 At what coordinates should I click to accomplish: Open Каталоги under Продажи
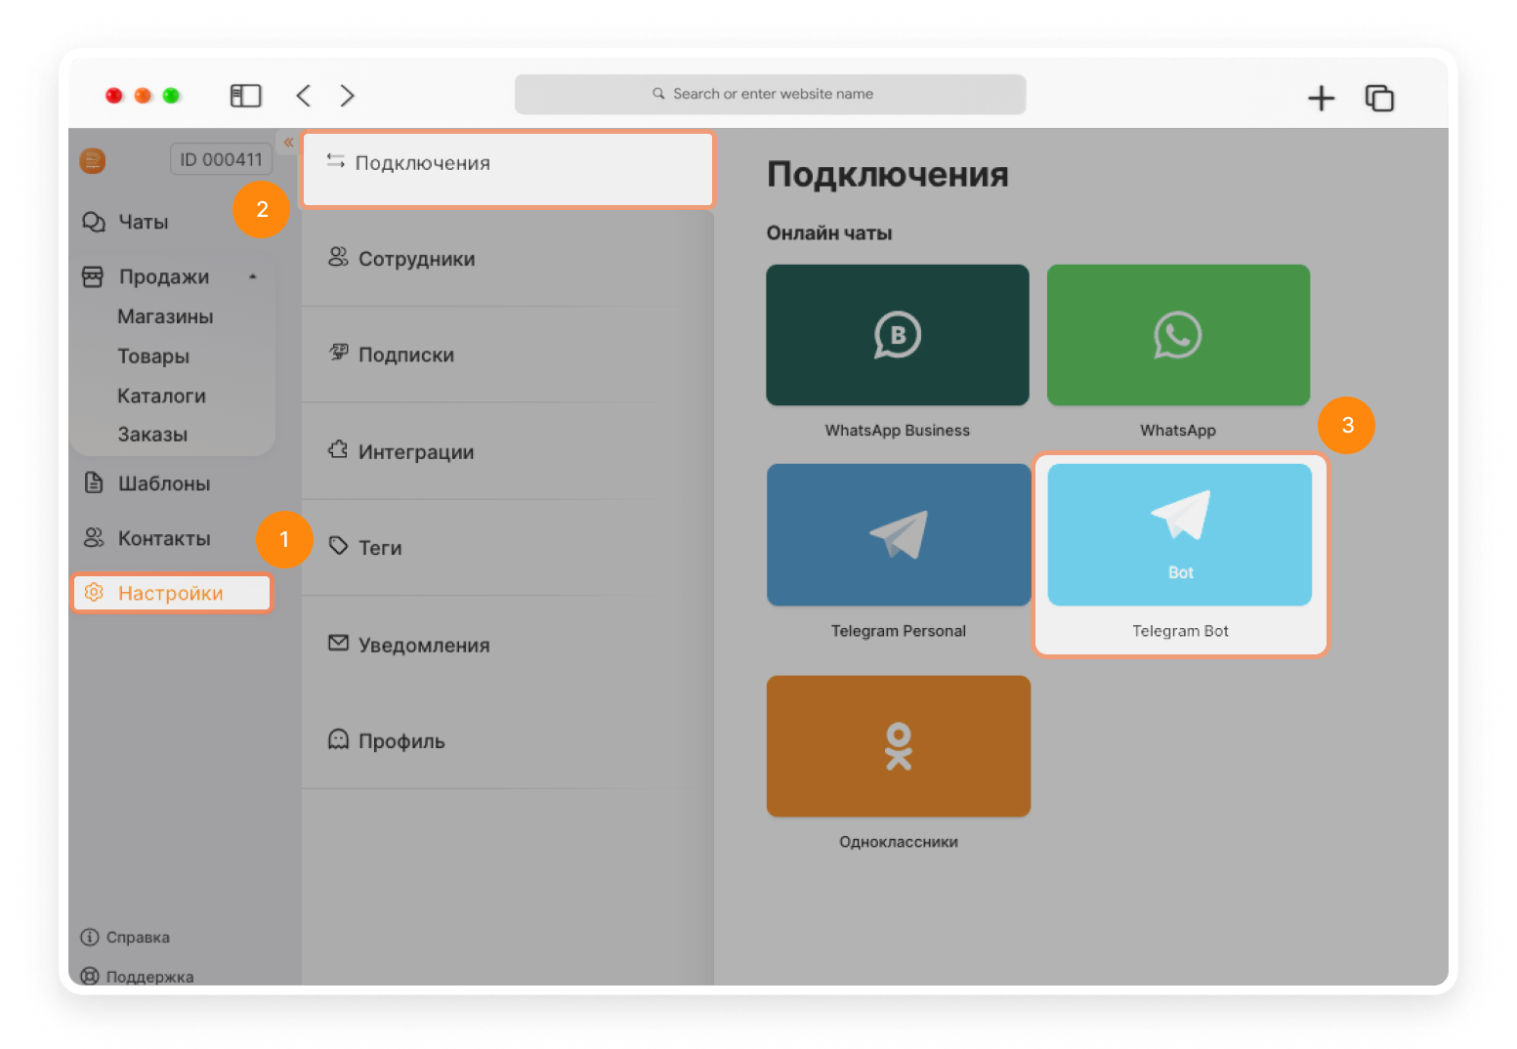pyautogui.click(x=161, y=396)
